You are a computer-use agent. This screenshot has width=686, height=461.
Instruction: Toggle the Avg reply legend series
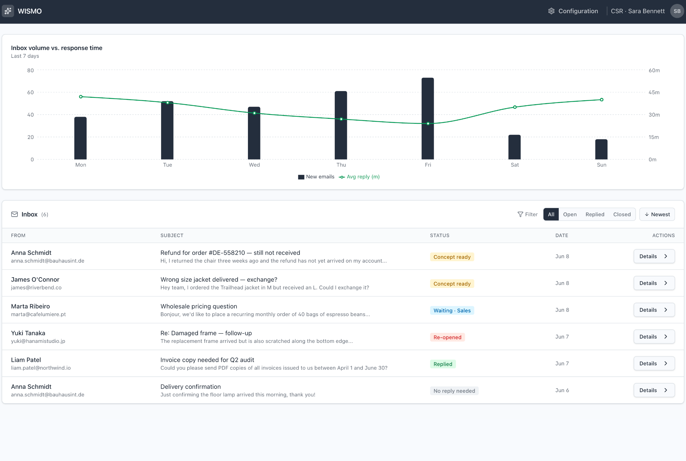pyautogui.click(x=359, y=177)
